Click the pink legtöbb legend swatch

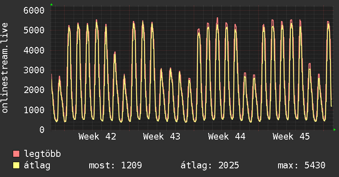[x=16, y=154]
